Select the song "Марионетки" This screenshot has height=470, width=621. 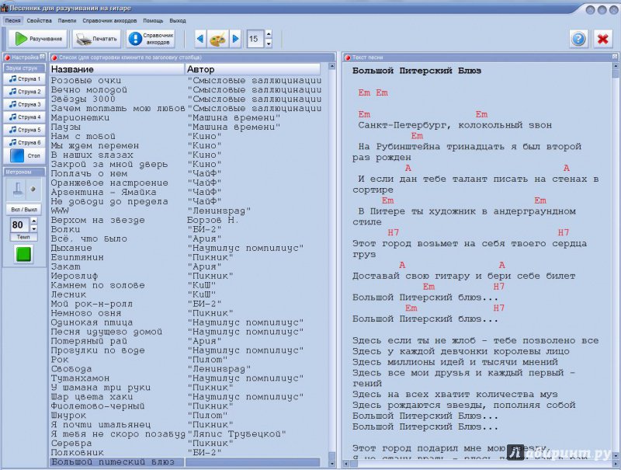point(80,118)
